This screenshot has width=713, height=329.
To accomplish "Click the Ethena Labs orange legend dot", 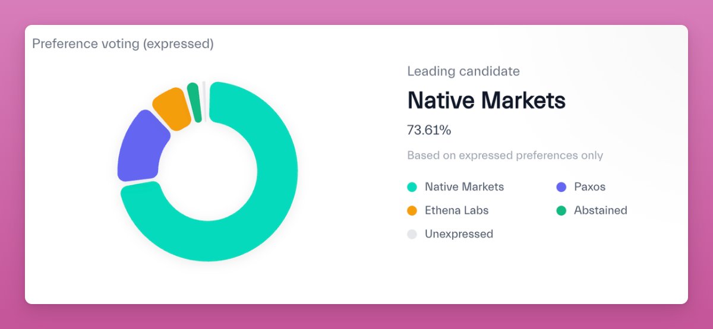I will click(x=412, y=211).
